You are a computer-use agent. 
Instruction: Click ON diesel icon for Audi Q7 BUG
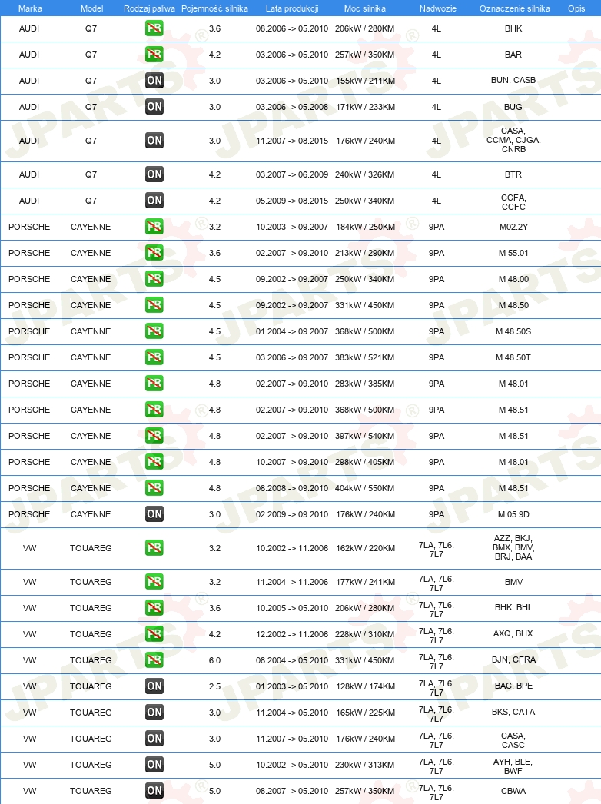pyautogui.click(x=154, y=107)
